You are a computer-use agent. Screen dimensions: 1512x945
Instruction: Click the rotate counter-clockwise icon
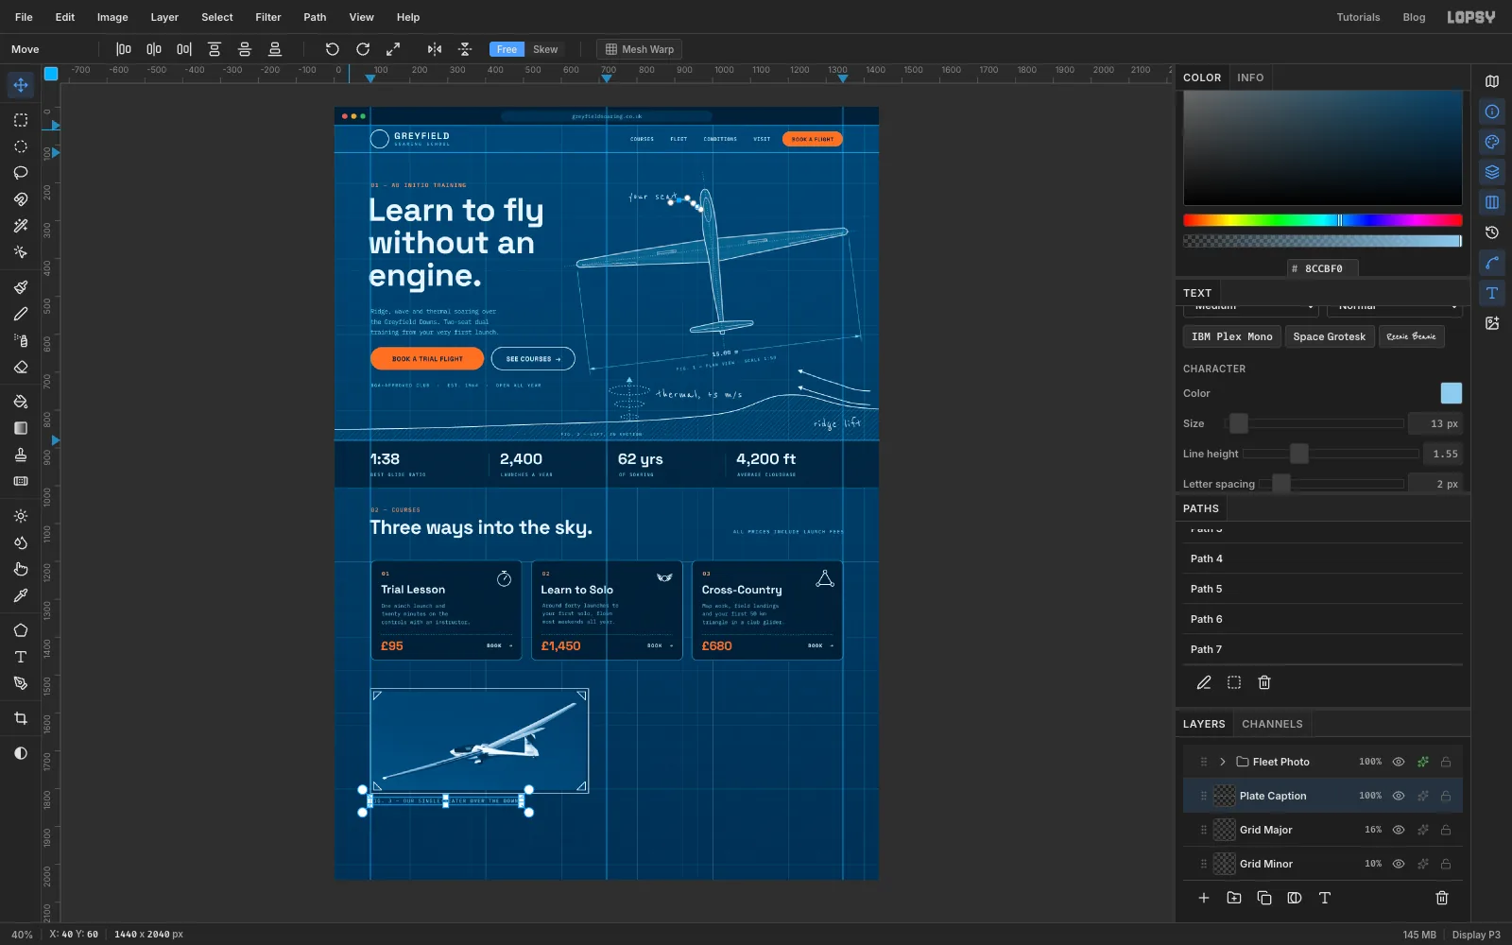[x=333, y=49]
